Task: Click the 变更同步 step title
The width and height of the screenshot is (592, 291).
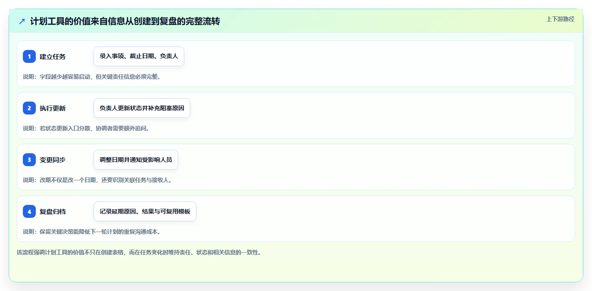Action: (53, 160)
